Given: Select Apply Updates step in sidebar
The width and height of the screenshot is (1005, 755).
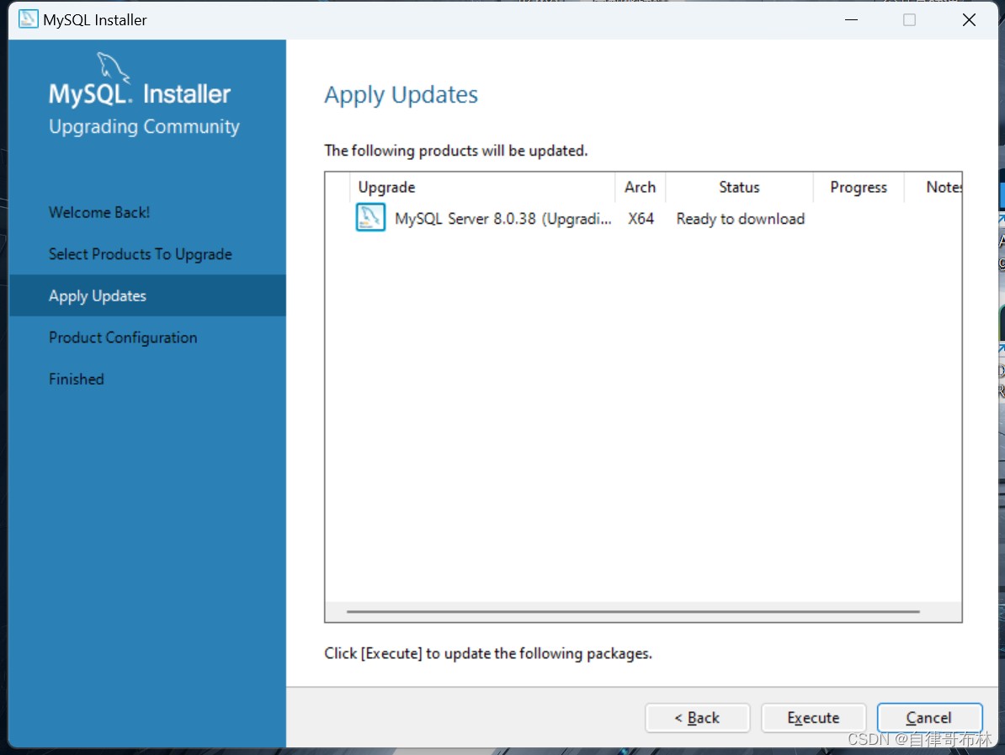Looking at the screenshot, I should pos(147,295).
